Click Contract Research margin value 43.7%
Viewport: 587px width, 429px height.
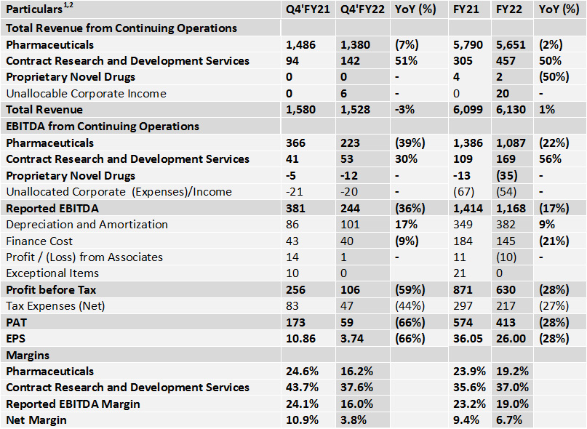302,388
